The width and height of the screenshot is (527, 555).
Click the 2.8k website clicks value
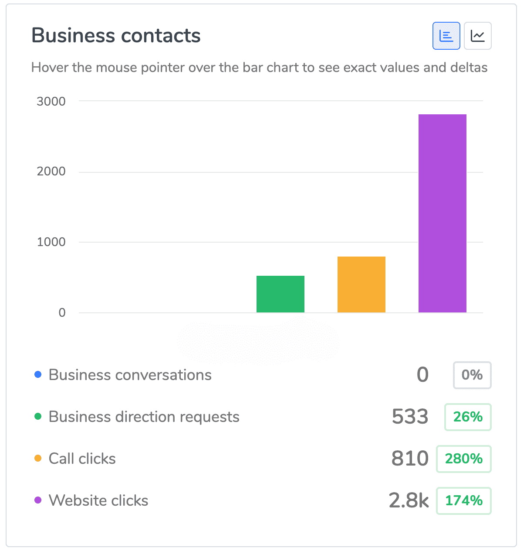[409, 501]
